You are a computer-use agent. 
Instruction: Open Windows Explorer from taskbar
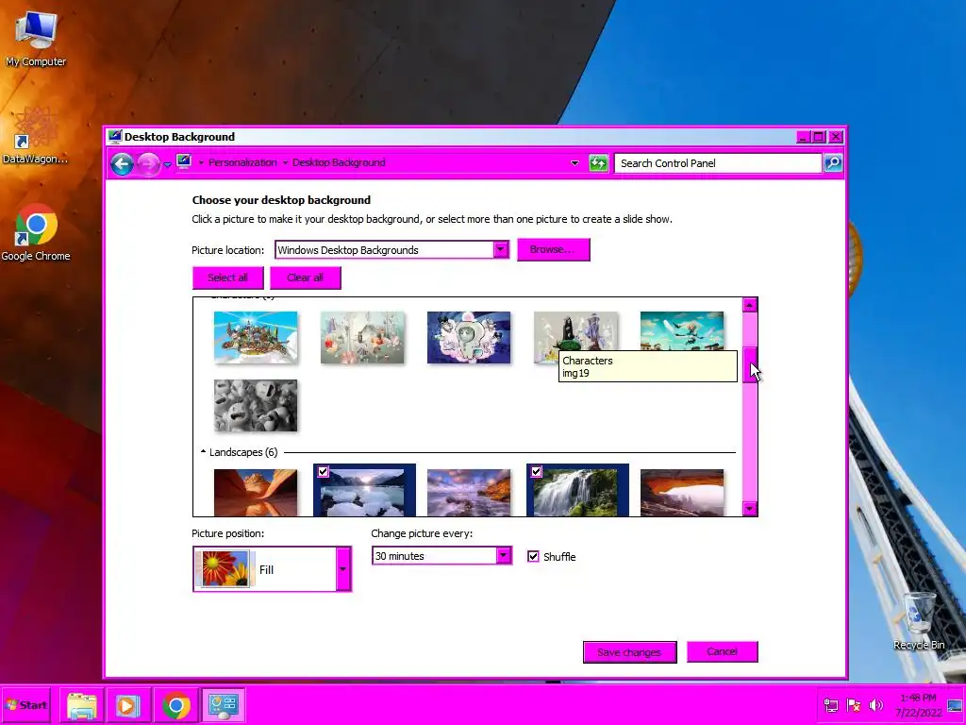point(82,705)
